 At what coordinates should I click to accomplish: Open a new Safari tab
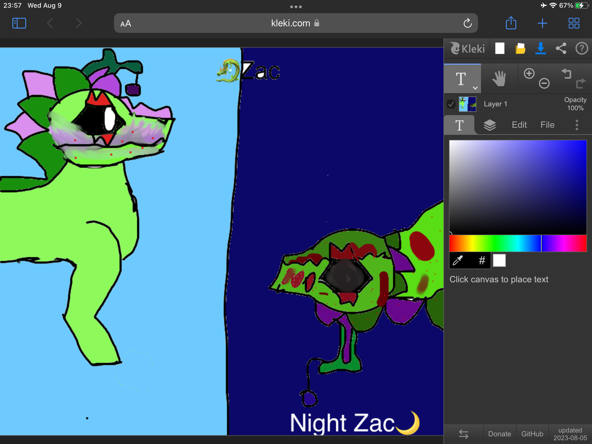pos(542,23)
